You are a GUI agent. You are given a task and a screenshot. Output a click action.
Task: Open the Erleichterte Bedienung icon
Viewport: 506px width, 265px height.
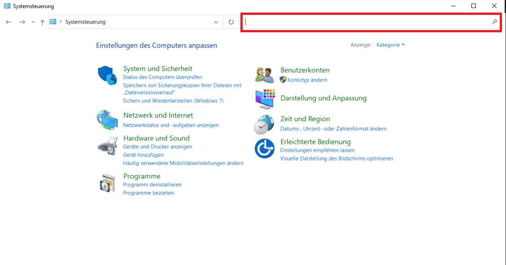coord(264,148)
